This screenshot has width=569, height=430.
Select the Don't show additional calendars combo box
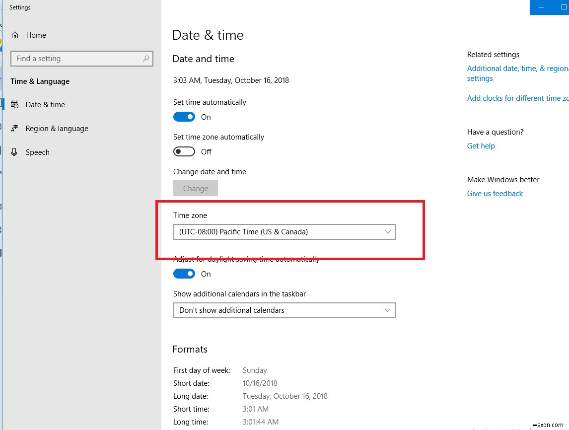tap(284, 310)
